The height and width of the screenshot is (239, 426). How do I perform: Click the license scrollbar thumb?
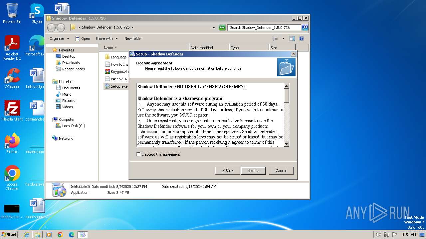[x=287, y=96]
